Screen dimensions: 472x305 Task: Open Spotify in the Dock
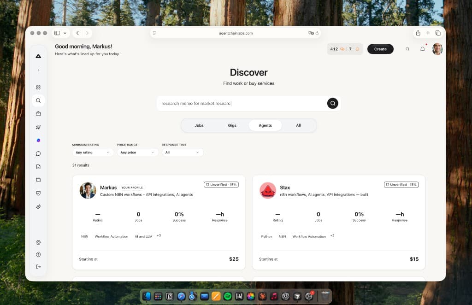click(228, 296)
